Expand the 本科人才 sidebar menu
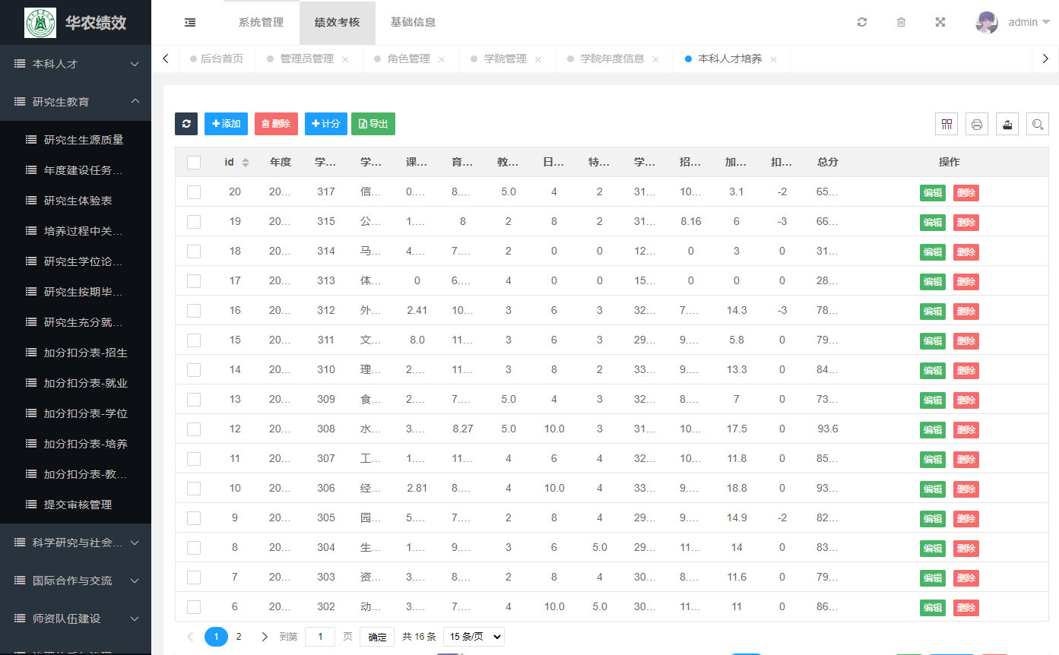Screen dimensions: 1059x655 75,65
